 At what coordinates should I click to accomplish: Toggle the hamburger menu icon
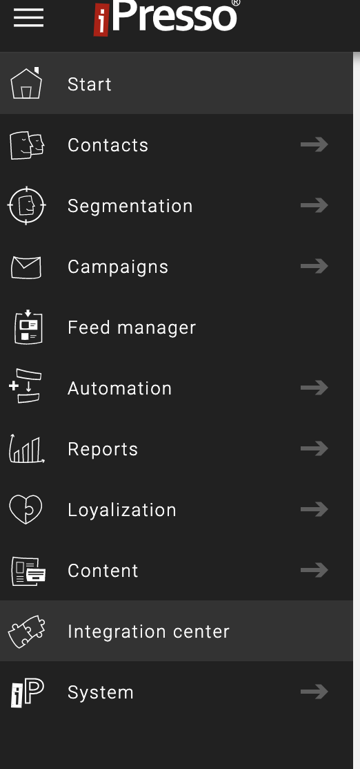point(28,18)
